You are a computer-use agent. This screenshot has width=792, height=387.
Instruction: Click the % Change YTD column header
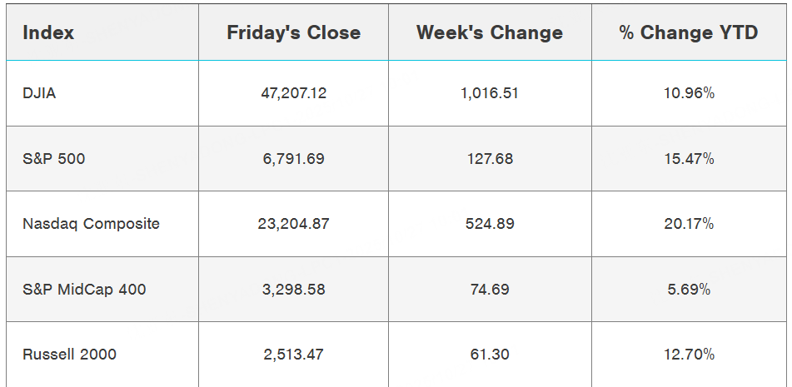coord(689,33)
